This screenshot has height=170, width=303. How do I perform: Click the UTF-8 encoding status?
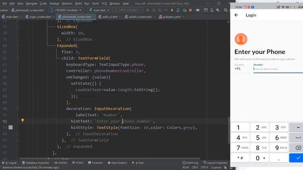[x=205, y=168]
